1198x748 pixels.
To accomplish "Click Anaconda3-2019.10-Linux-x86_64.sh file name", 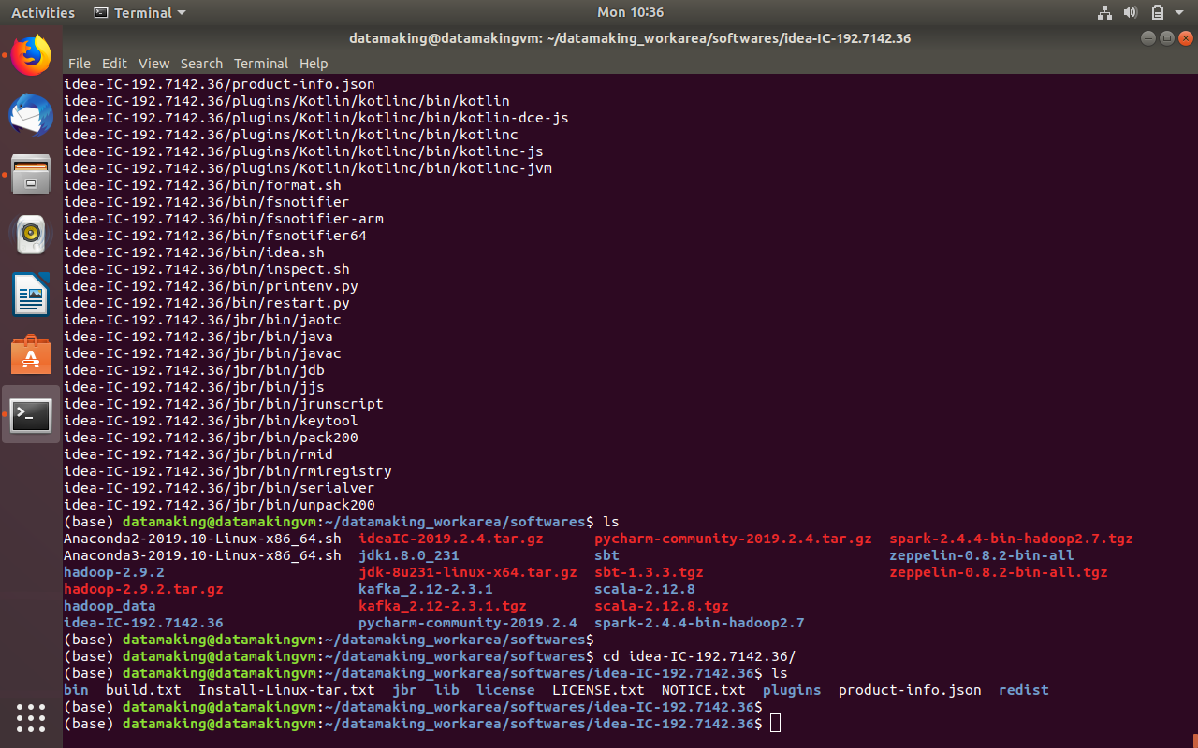I will pos(202,555).
